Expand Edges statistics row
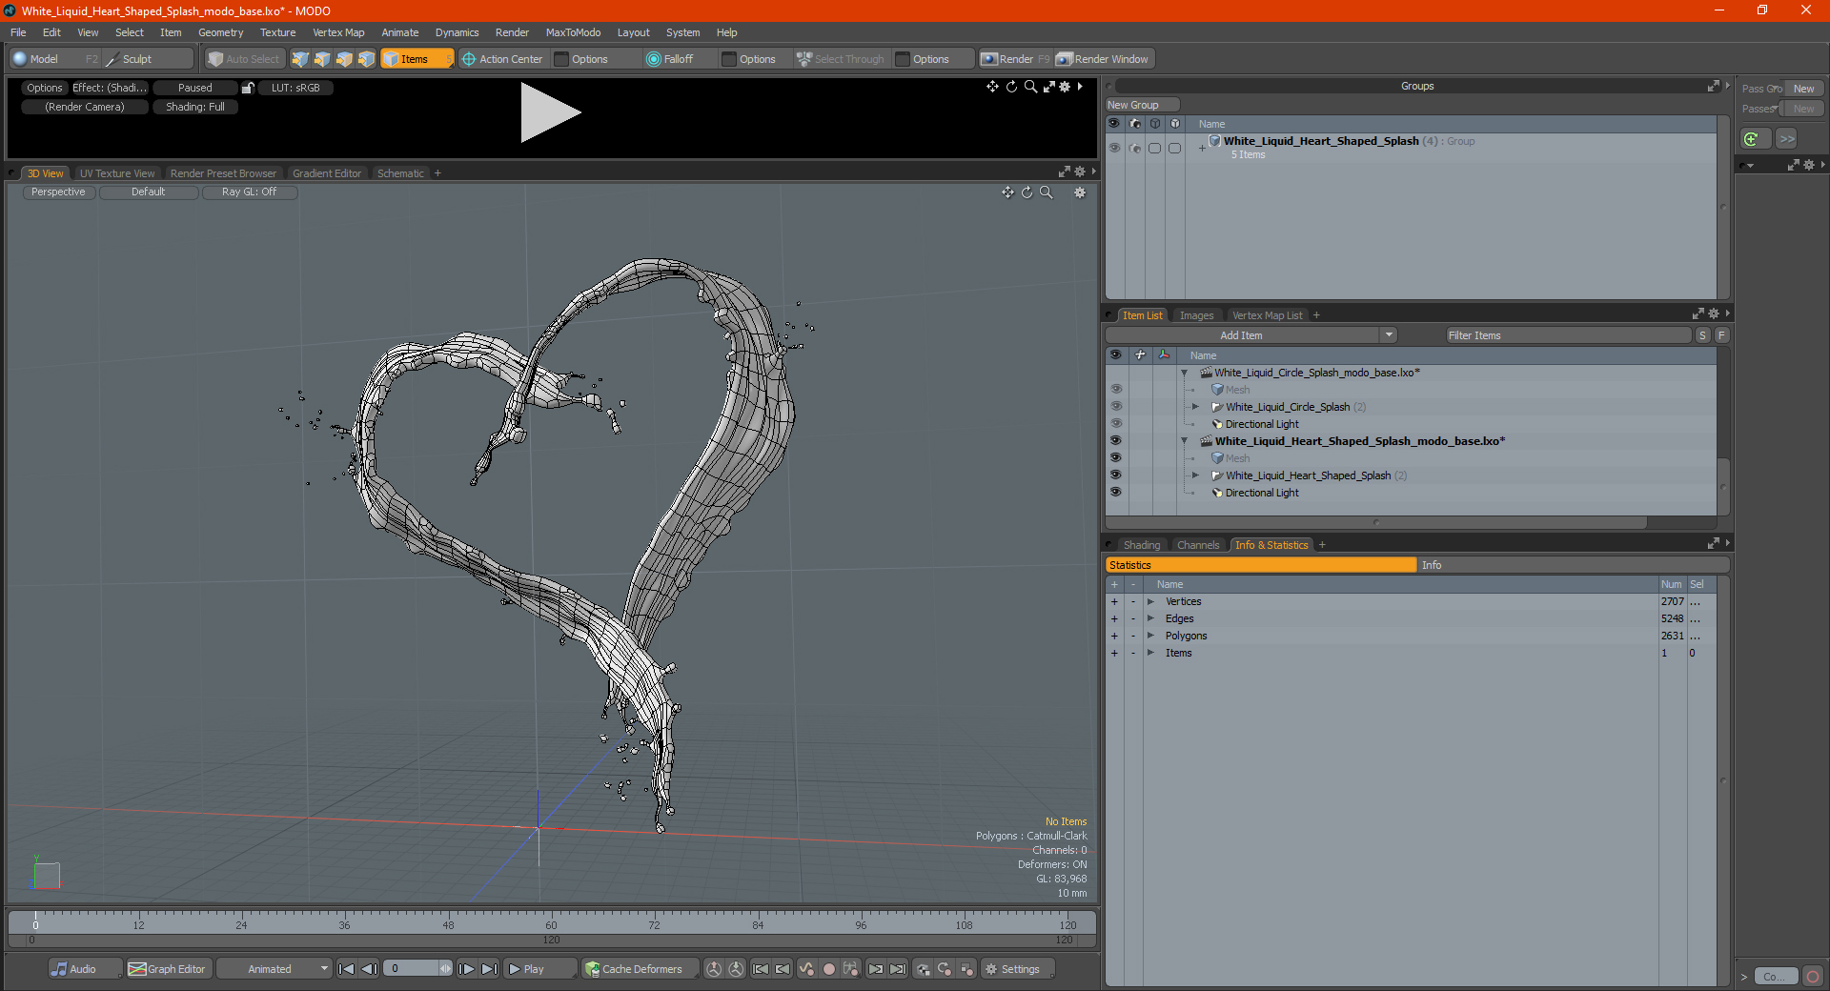Viewport: 1830px width, 991px height. [1150, 618]
